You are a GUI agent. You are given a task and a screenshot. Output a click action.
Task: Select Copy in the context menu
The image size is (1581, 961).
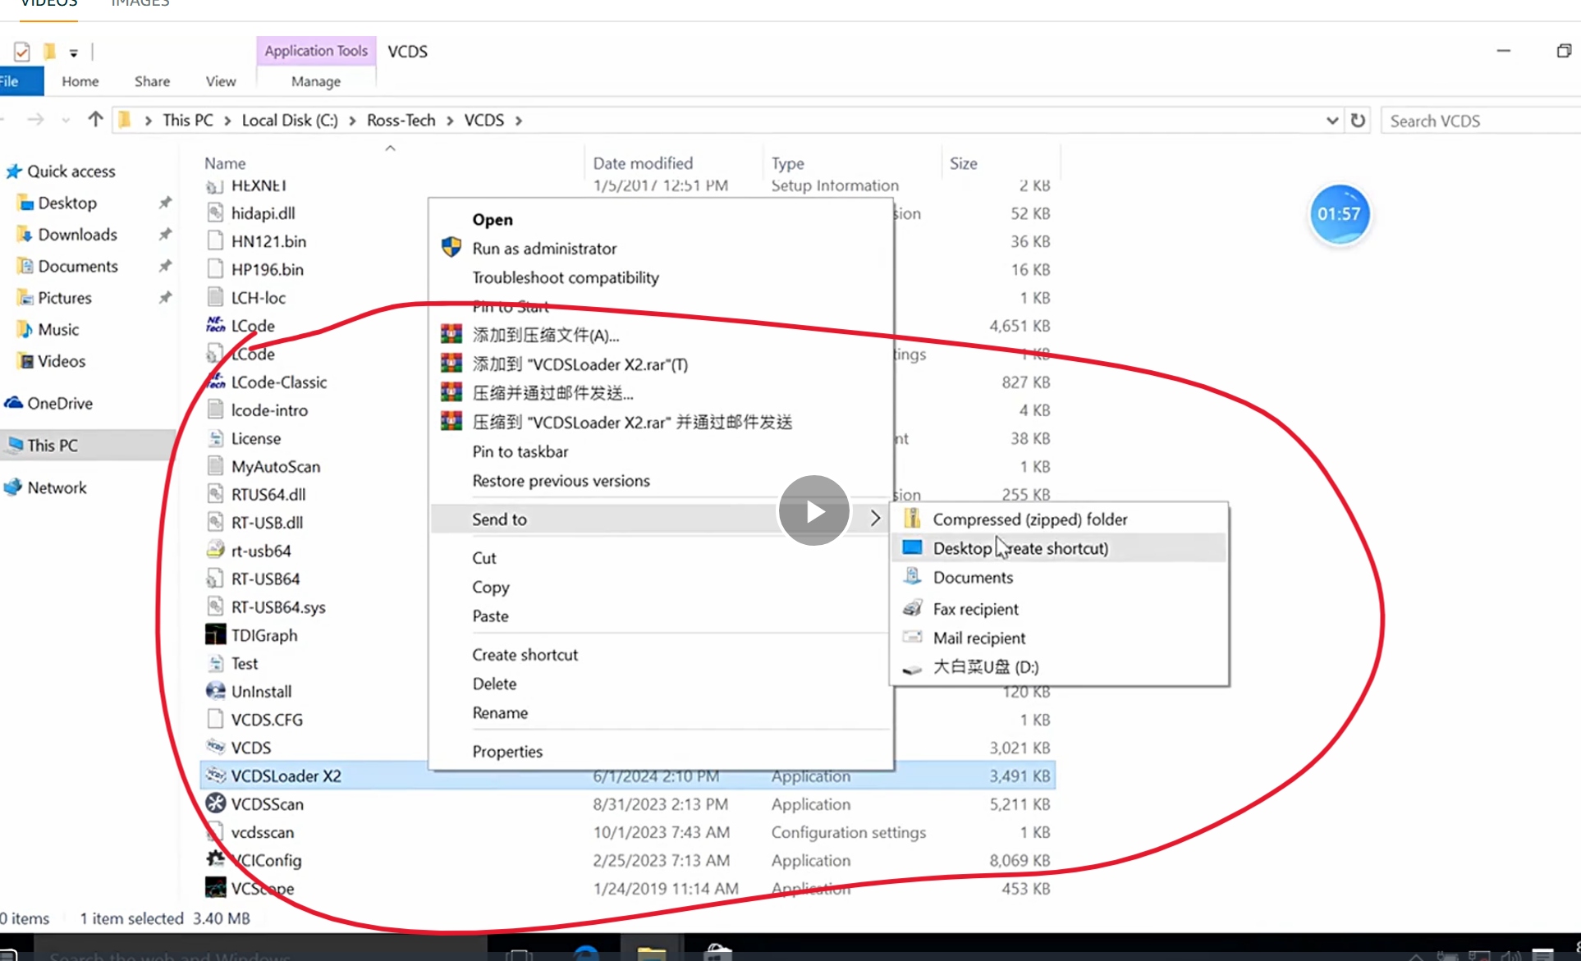tap(491, 587)
